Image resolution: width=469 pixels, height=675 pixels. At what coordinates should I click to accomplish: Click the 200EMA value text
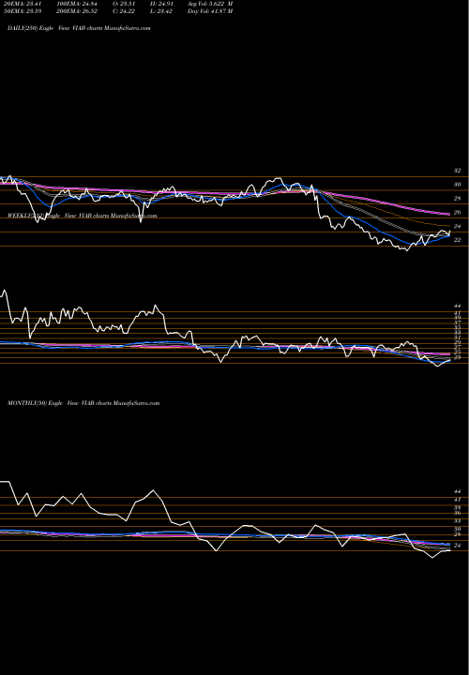79,11
